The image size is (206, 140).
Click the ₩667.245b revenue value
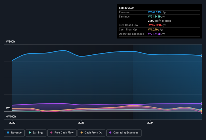point(155,12)
